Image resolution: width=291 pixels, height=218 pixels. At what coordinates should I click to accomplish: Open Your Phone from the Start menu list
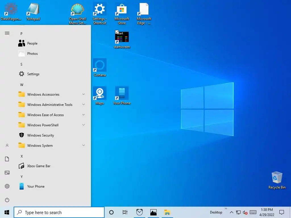tap(52, 186)
